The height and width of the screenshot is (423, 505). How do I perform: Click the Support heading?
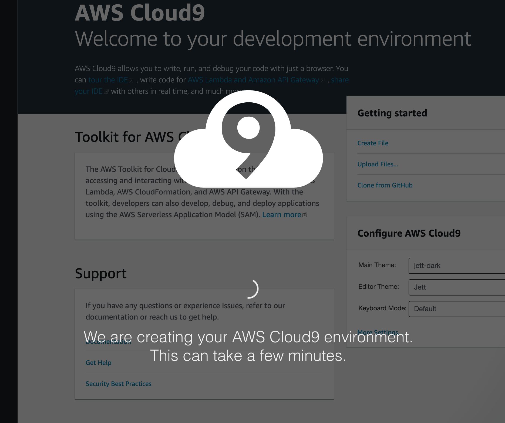(x=100, y=274)
